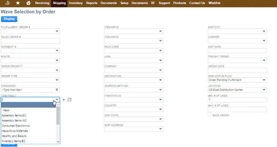The height and width of the screenshot is (147, 277).
Task: Open the Location dropdown
Action: (x=264, y=90)
